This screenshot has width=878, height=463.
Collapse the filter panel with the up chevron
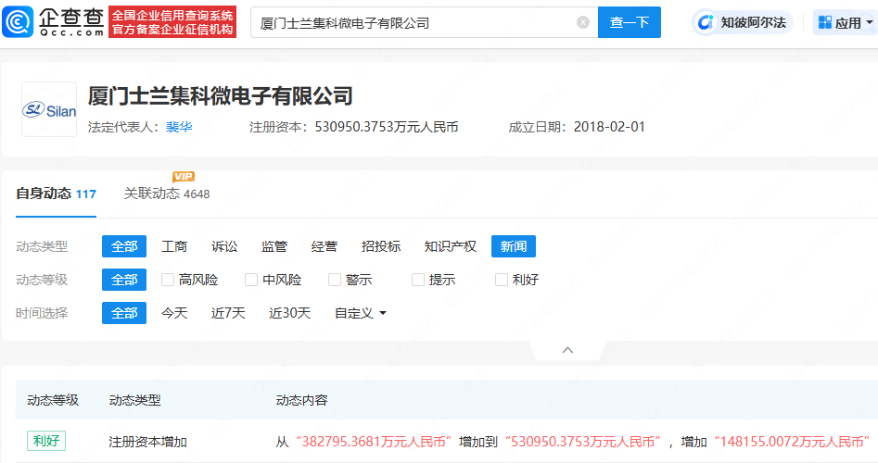(567, 350)
